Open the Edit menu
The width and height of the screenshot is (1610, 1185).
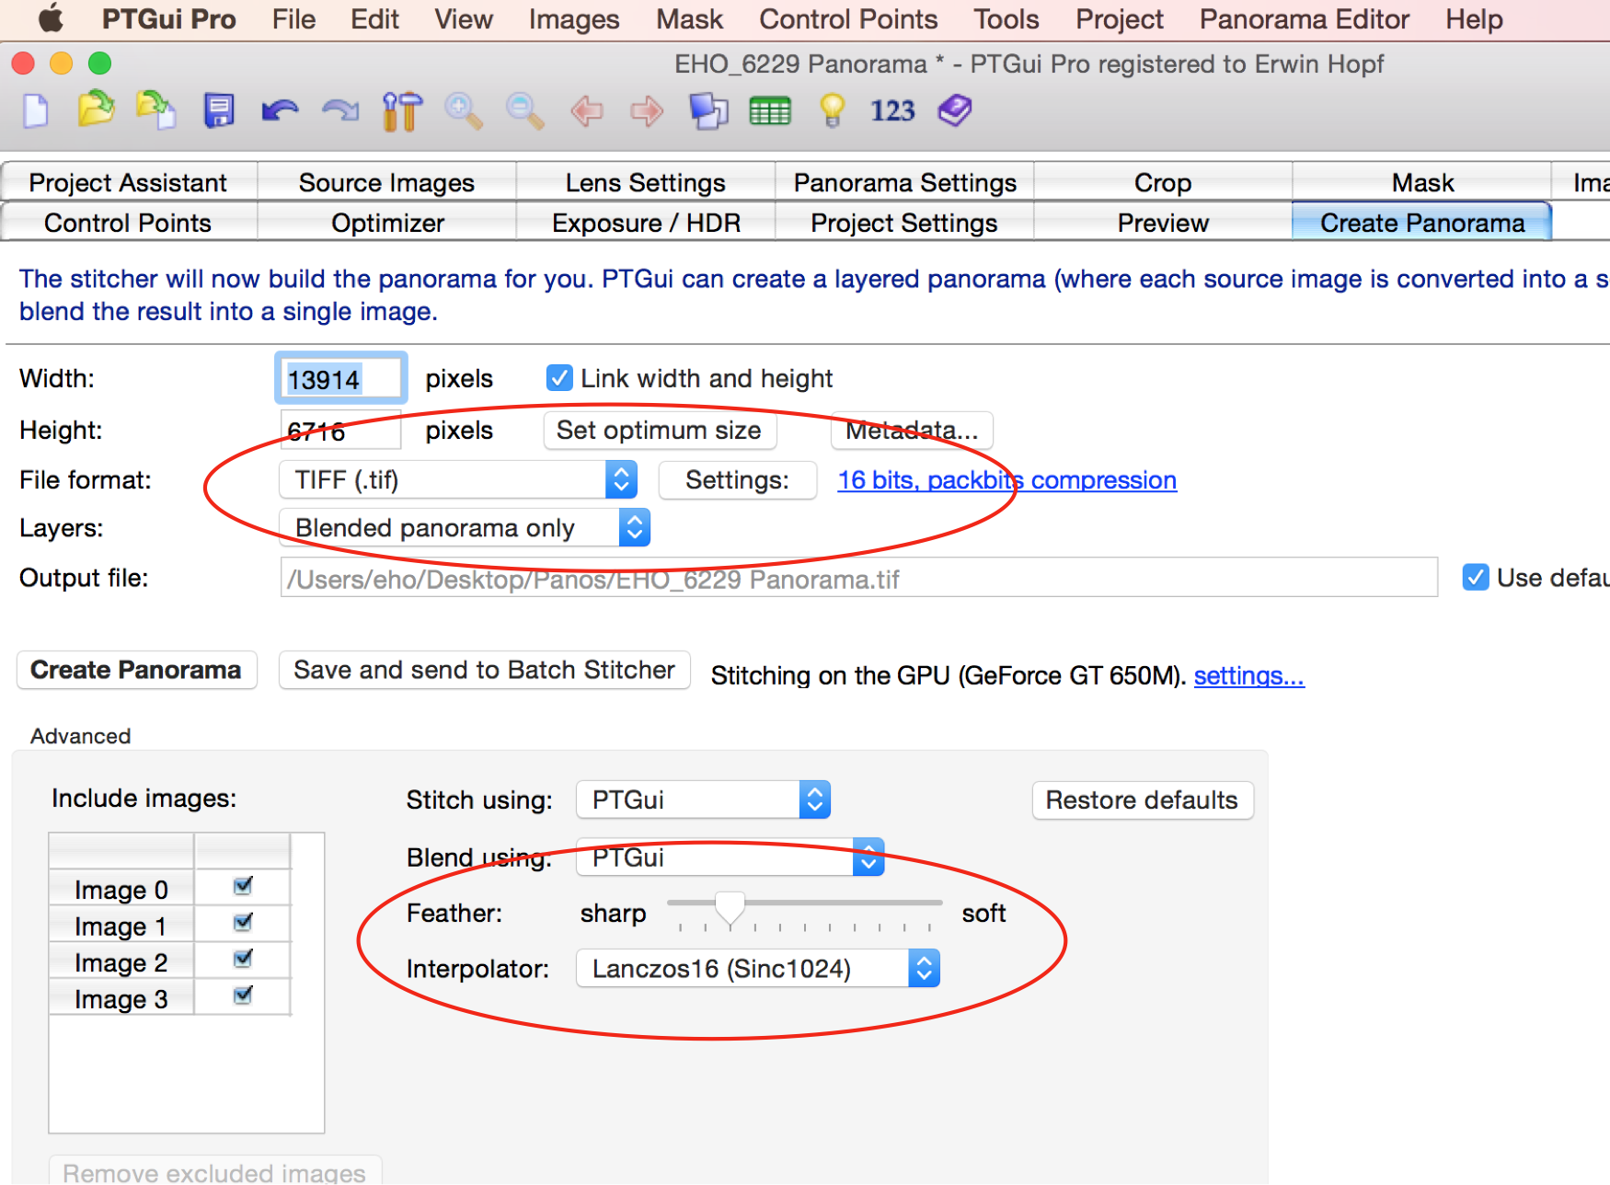(x=374, y=19)
